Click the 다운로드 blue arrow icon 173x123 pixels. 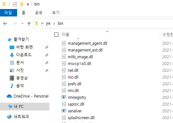[12, 55]
